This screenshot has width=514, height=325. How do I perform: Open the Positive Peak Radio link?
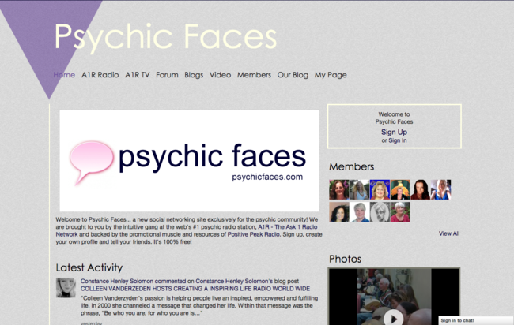click(x=254, y=234)
